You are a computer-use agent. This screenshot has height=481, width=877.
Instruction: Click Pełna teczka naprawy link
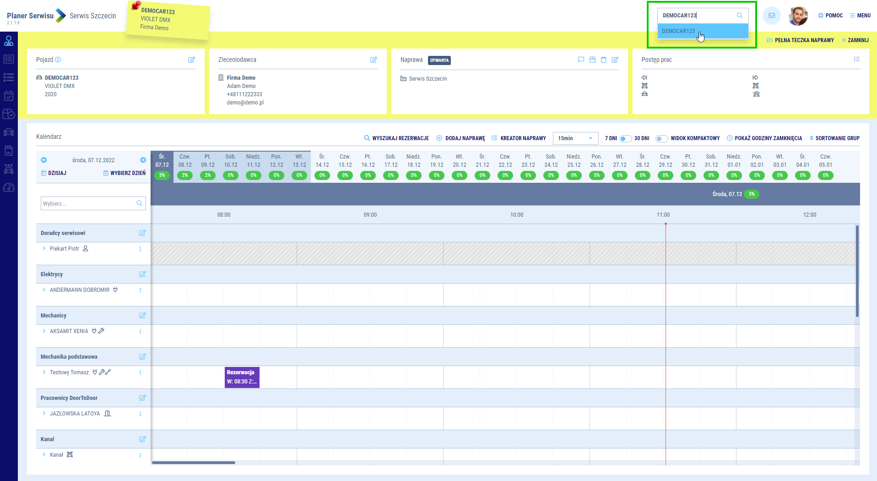click(x=800, y=40)
